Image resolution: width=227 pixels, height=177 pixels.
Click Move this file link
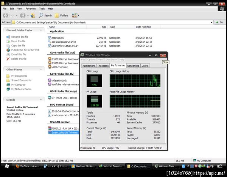[x=18, y=41]
